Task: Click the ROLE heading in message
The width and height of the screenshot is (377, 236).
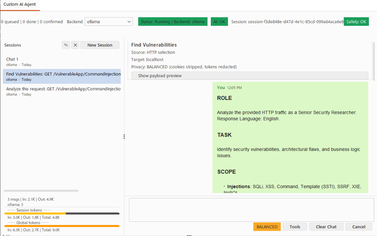Action: 224,98
